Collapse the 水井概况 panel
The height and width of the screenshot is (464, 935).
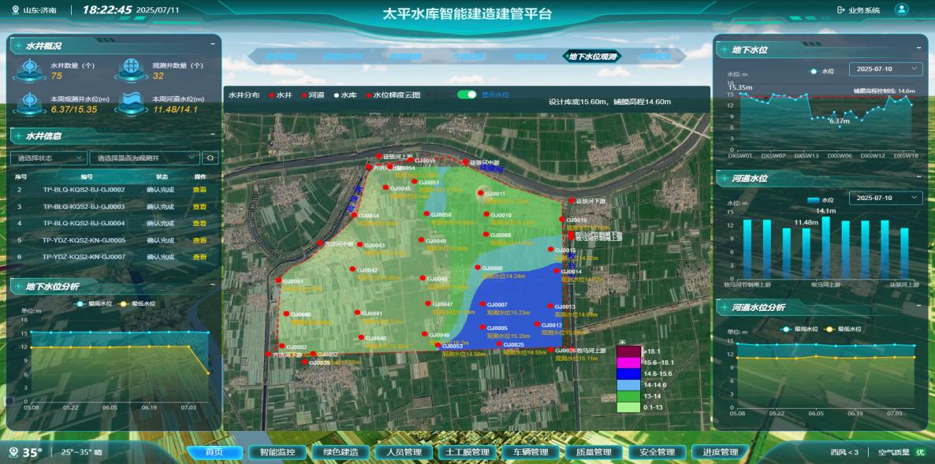point(214,46)
